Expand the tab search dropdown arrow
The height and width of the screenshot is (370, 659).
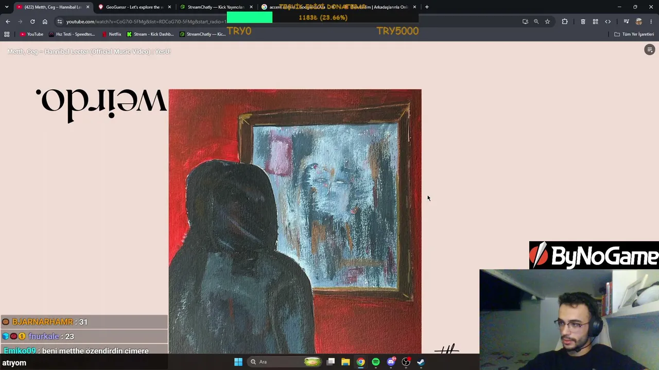click(7, 7)
